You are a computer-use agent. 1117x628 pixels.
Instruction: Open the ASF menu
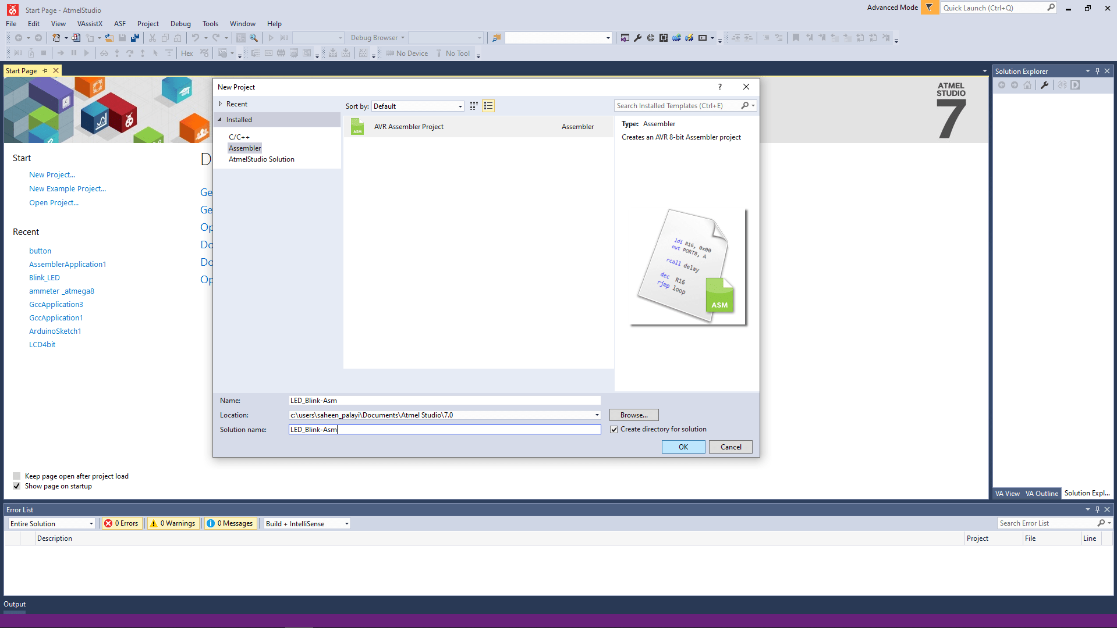(120, 24)
